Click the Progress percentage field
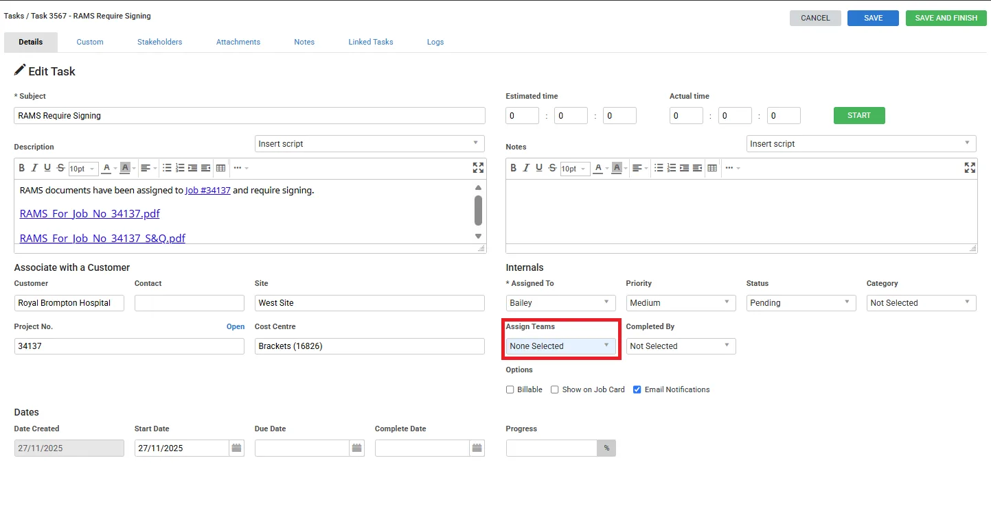 point(552,448)
